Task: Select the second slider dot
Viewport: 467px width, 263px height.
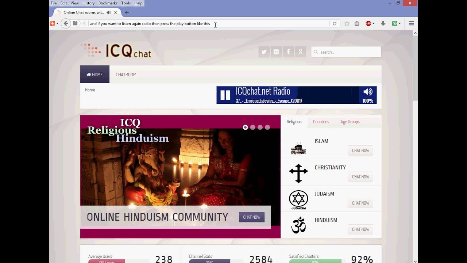Action: tap(252, 127)
